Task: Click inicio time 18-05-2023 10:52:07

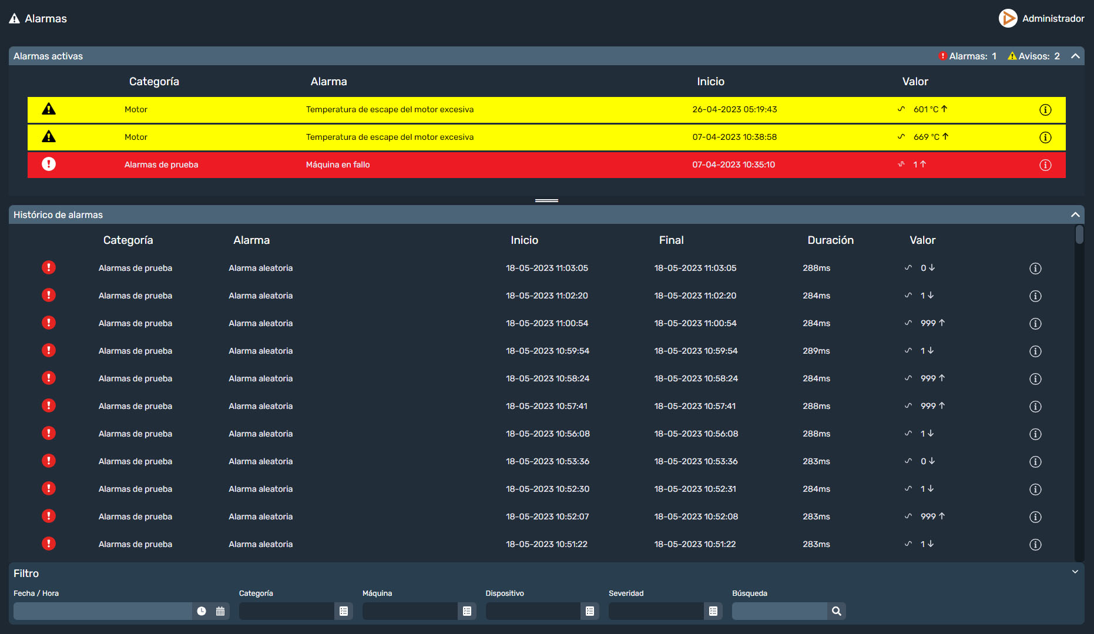Action: coord(547,516)
